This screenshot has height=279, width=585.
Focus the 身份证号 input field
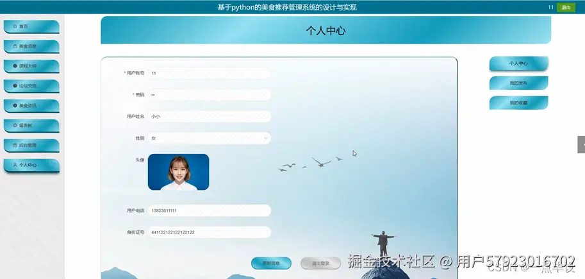[210, 232]
